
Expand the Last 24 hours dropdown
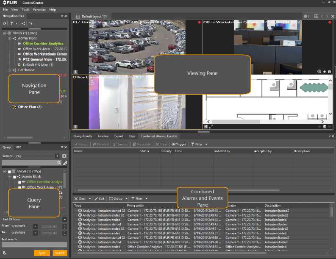pyautogui.click(x=64, y=219)
